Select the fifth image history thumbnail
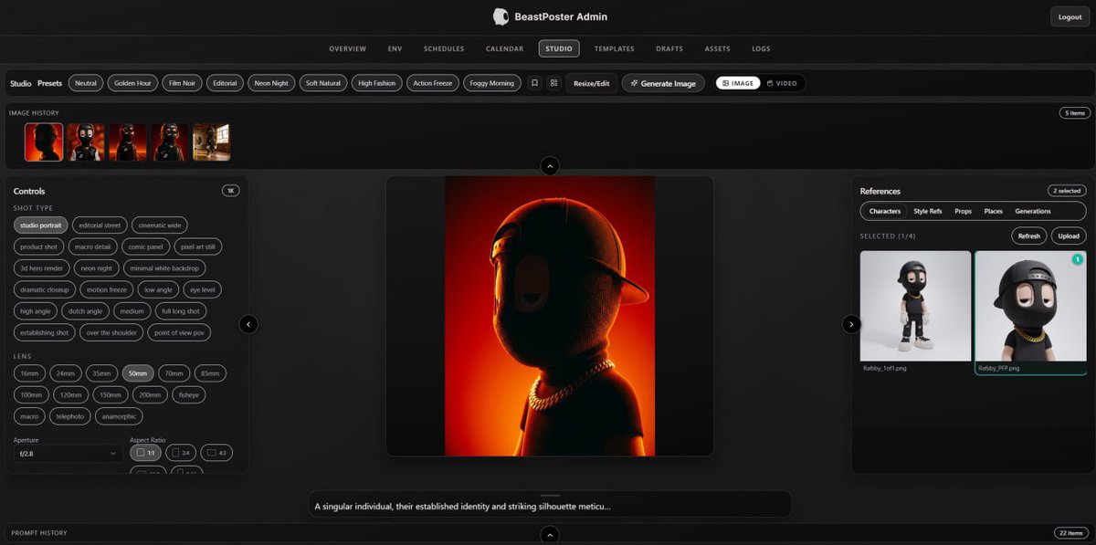1096x545 pixels. pos(212,142)
